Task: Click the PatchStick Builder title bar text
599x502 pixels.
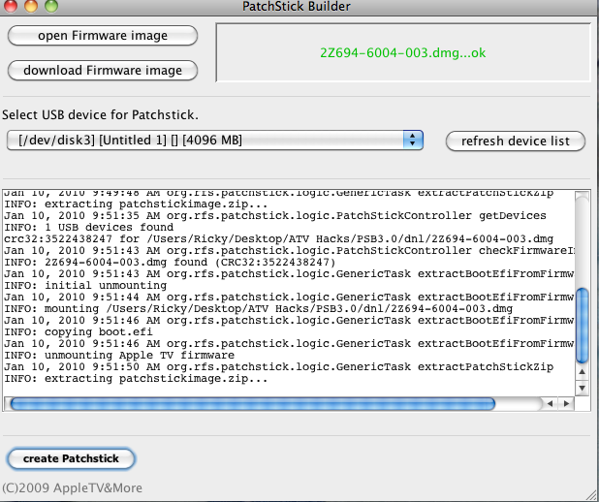Action: (x=297, y=6)
